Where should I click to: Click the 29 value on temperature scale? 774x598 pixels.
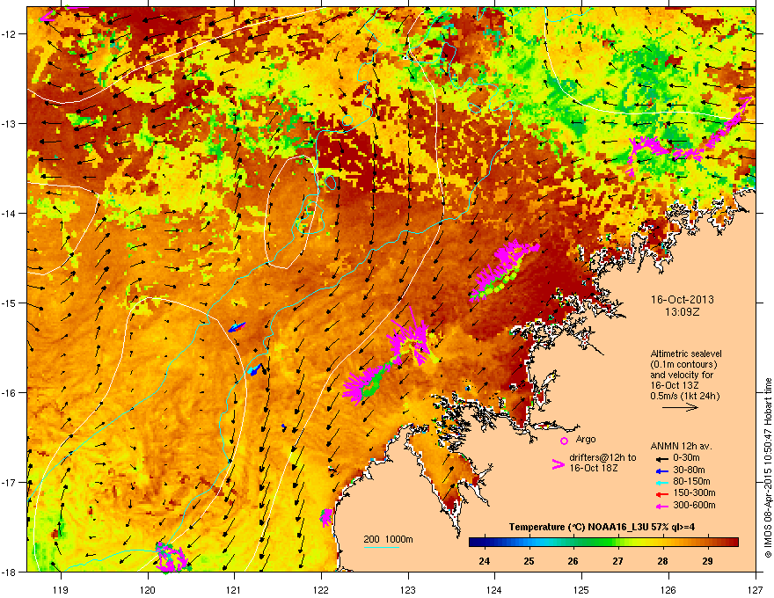click(707, 561)
